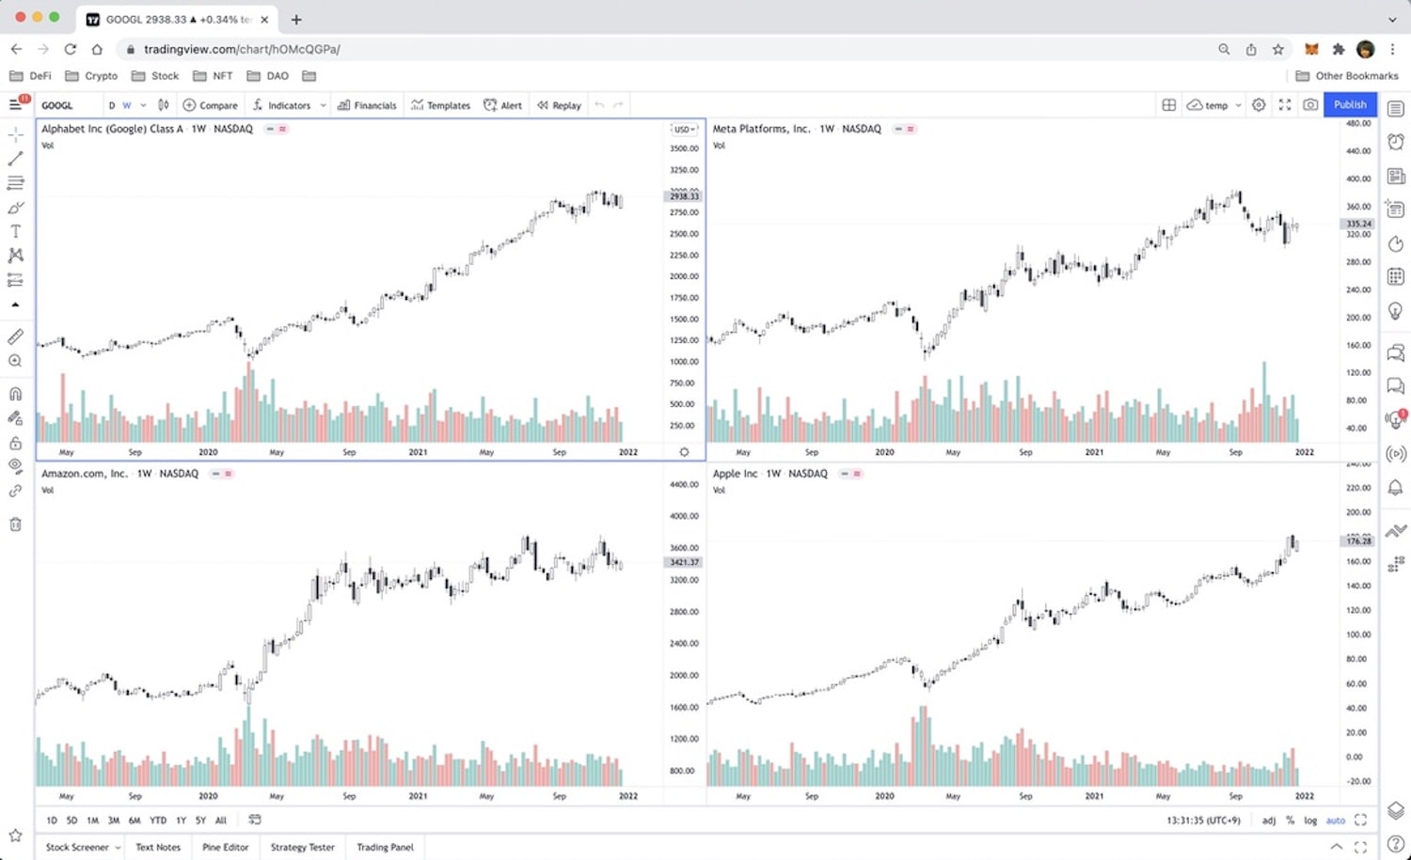Image resolution: width=1411 pixels, height=860 pixels.
Task: Open the layout grid selector icon
Action: pyautogui.click(x=1168, y=105)
